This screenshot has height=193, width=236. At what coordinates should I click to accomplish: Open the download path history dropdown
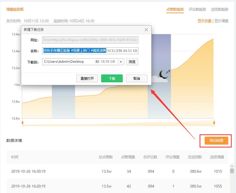click(120, 62)
